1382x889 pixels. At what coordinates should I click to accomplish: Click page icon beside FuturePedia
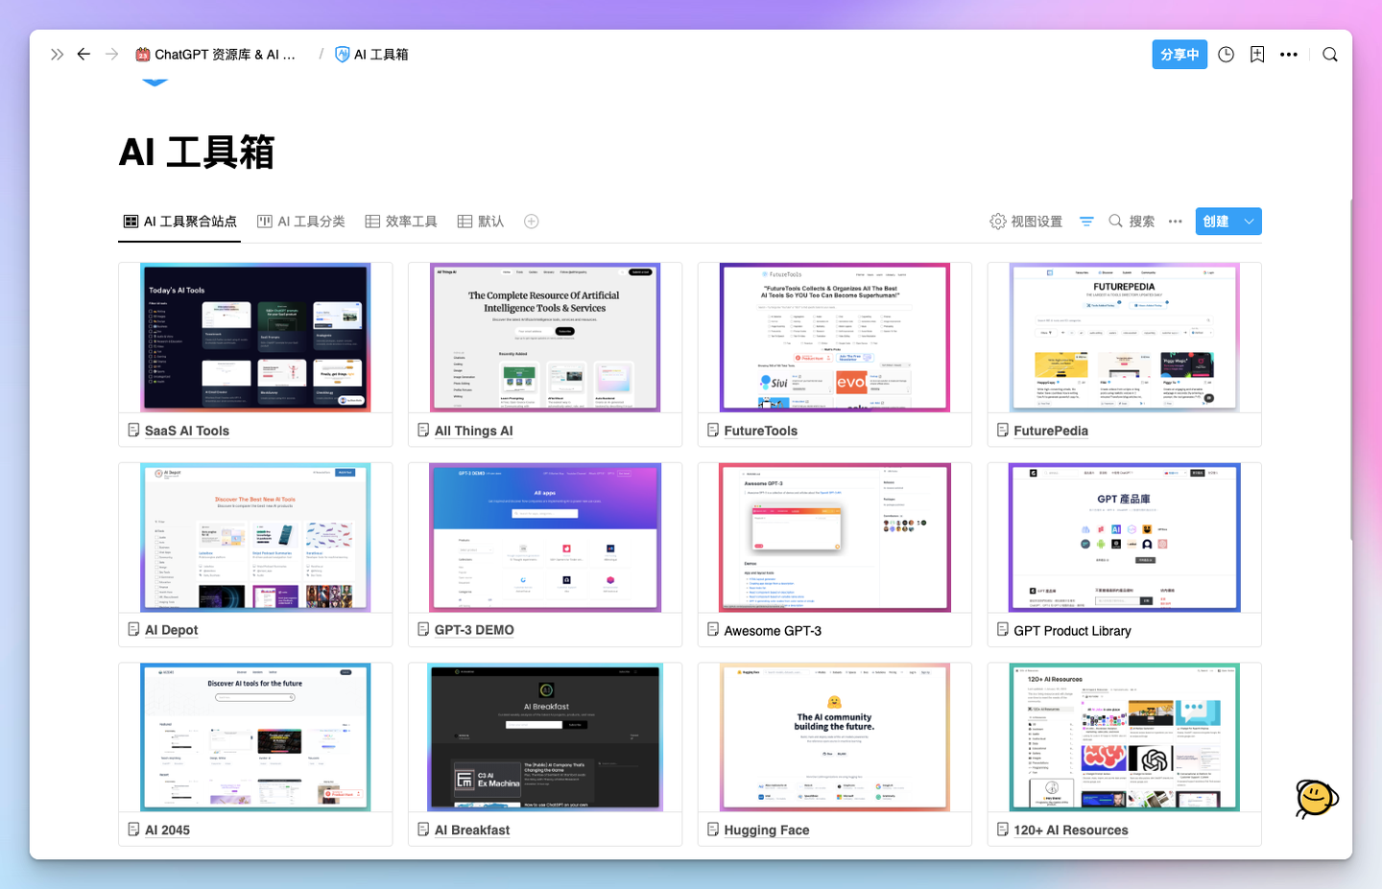point(1003,430)
